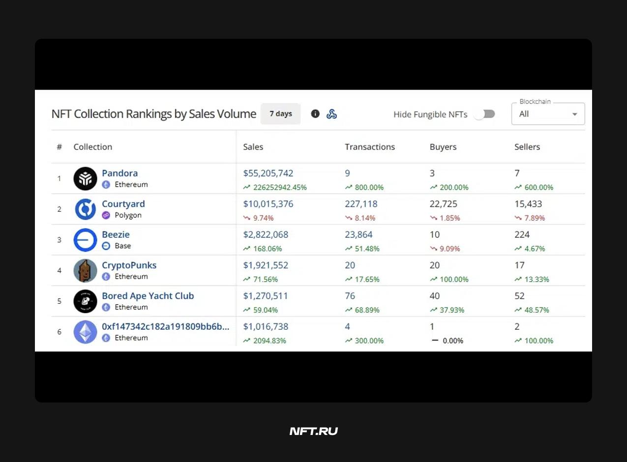
Task: Toggle the Hide Fungible NFTs switch
Action: tap(484, 114)
